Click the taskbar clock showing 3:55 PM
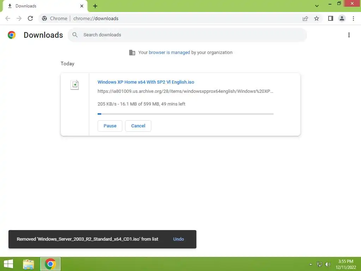This screenshot has width=361, height=271. click(x=345, y=264)
